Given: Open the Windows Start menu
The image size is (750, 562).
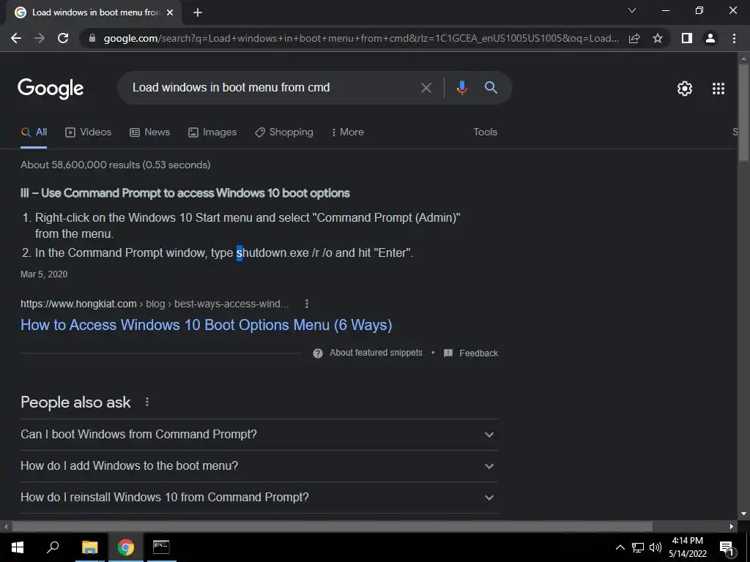Looking at the screenshot, I should pos(18,547).
